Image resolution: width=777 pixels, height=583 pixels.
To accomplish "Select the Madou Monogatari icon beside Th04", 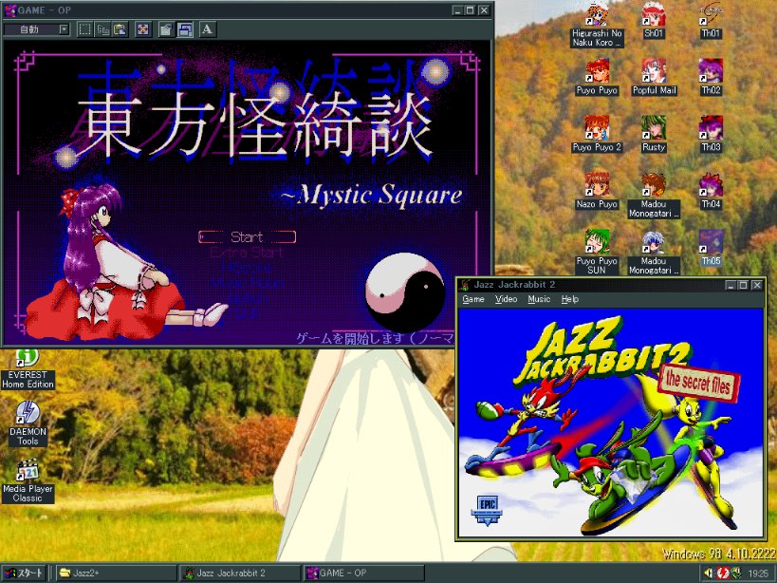I will [x=654, y=196].
